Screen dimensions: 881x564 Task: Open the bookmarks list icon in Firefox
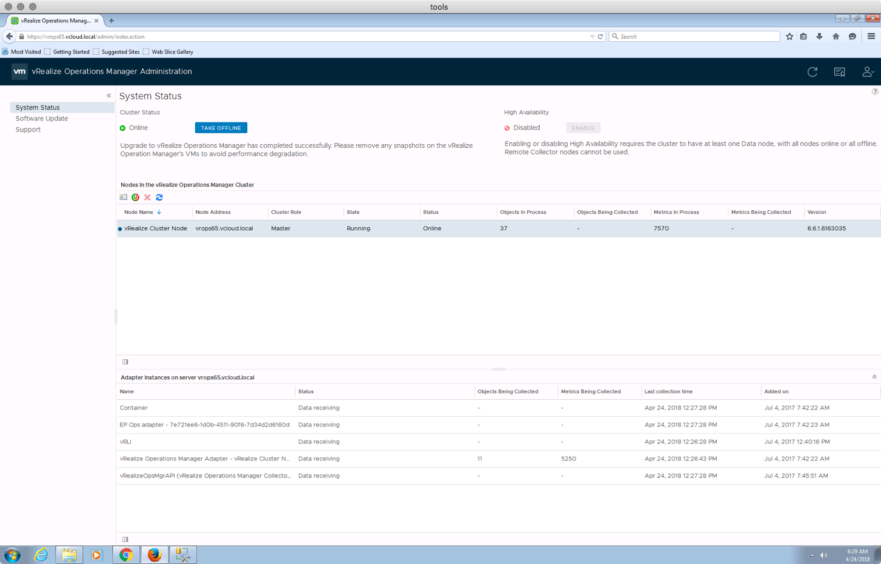(803, 36)
